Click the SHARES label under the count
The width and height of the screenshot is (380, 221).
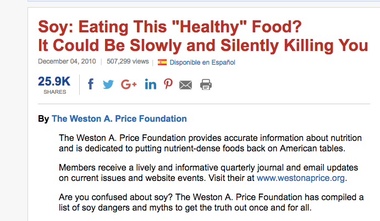coord(54,92)
